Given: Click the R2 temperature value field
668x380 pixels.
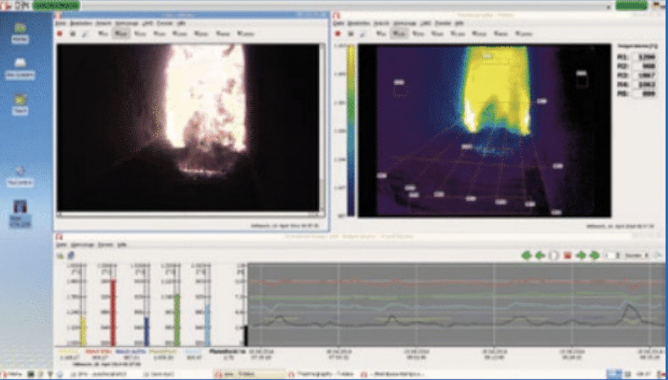Looking at the screenshot, I should coord(645,67).
